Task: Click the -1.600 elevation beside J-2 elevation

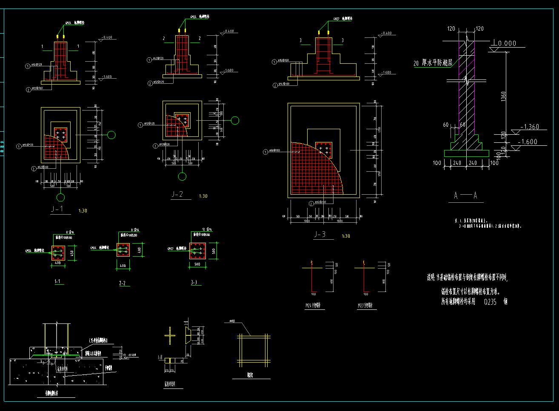Action: [x=228, y=71]
